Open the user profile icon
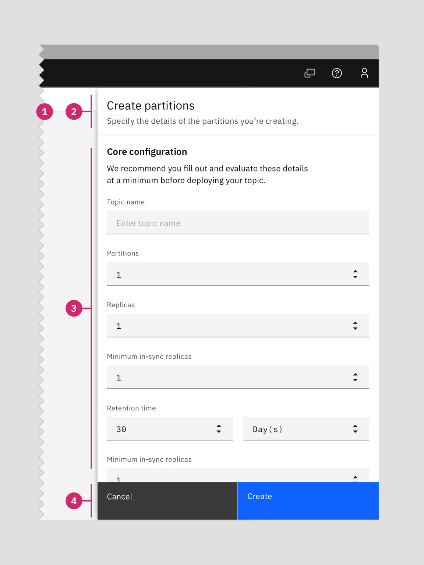424x565 pixels. 364,73
